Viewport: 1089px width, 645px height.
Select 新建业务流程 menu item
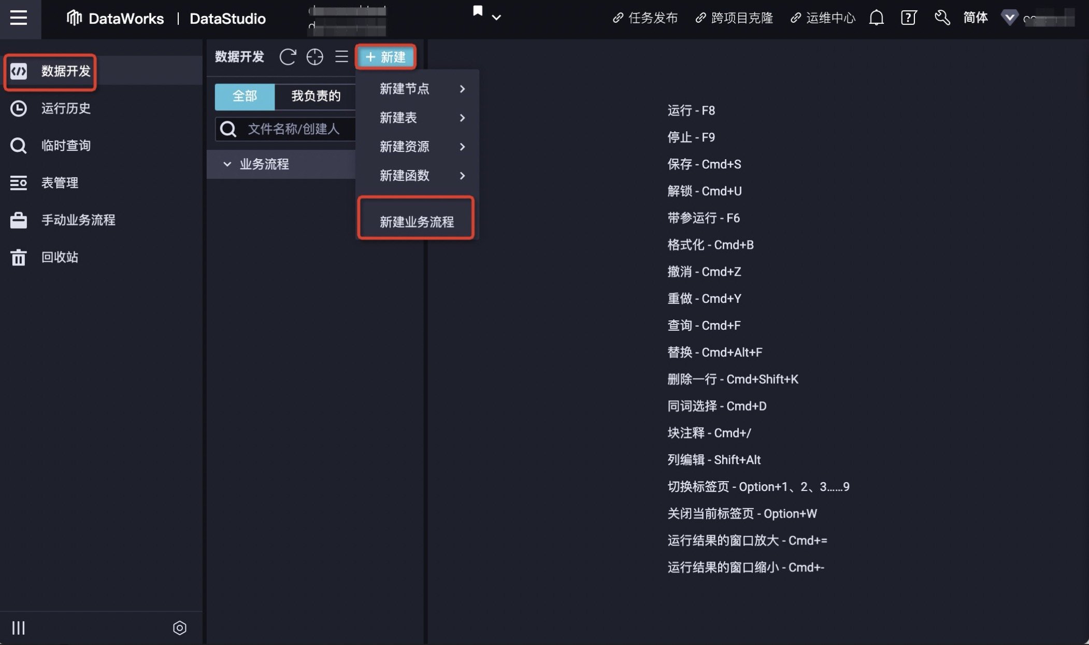[416, 221]
